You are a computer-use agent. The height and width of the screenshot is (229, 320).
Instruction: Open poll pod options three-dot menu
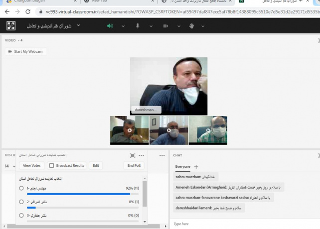coord(142,155)
